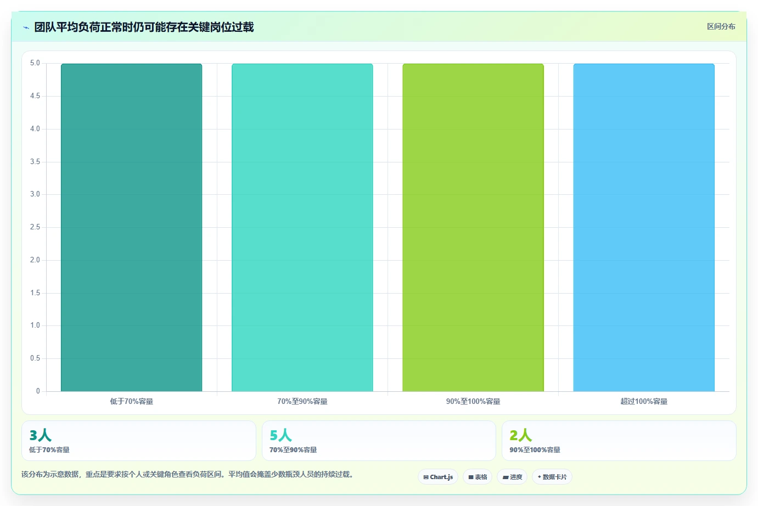
Task: Select the turquoise 70%至90%容量 bar
Action: coord(302,227)
